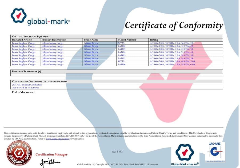Click the Certification Manager label
Image resolution: width=240 pixels, height=168 pixels.
51,154
